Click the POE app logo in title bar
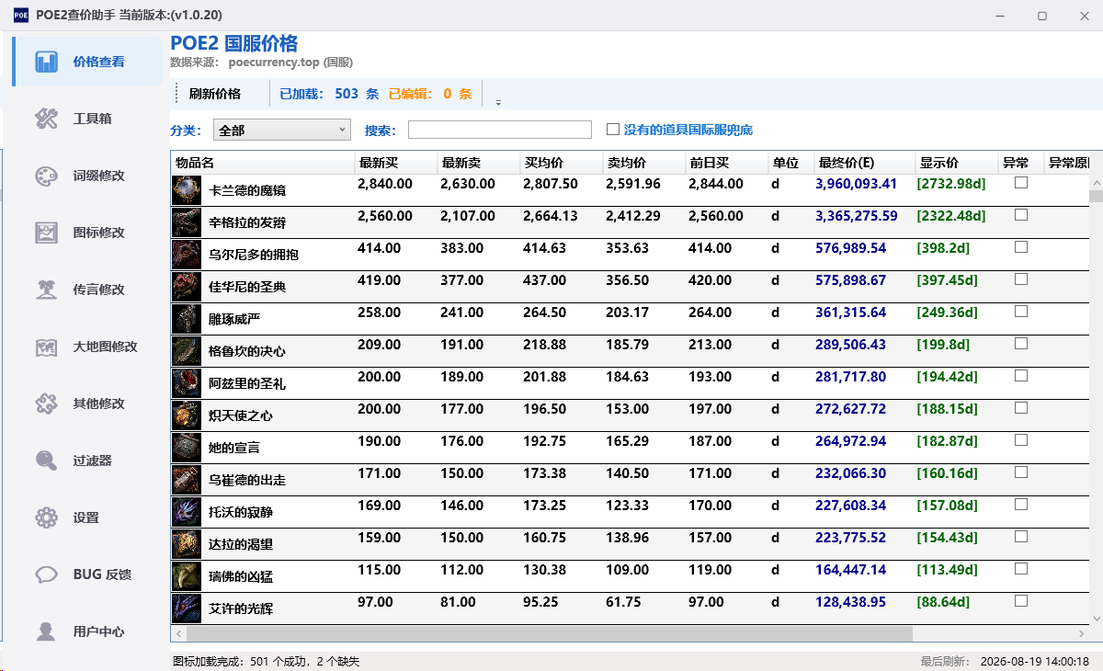The width and height of the screenshot is (1103, 671). click(20, 15)
